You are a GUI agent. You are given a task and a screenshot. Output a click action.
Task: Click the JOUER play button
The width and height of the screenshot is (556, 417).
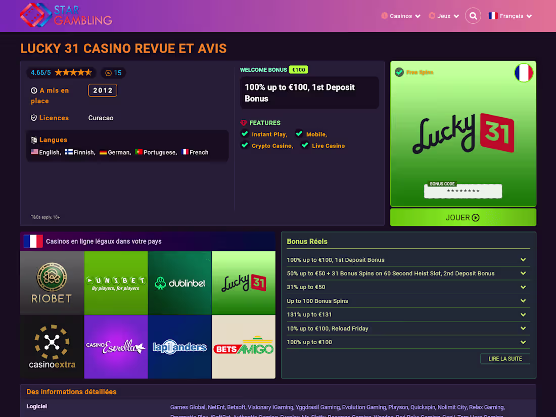463,217
